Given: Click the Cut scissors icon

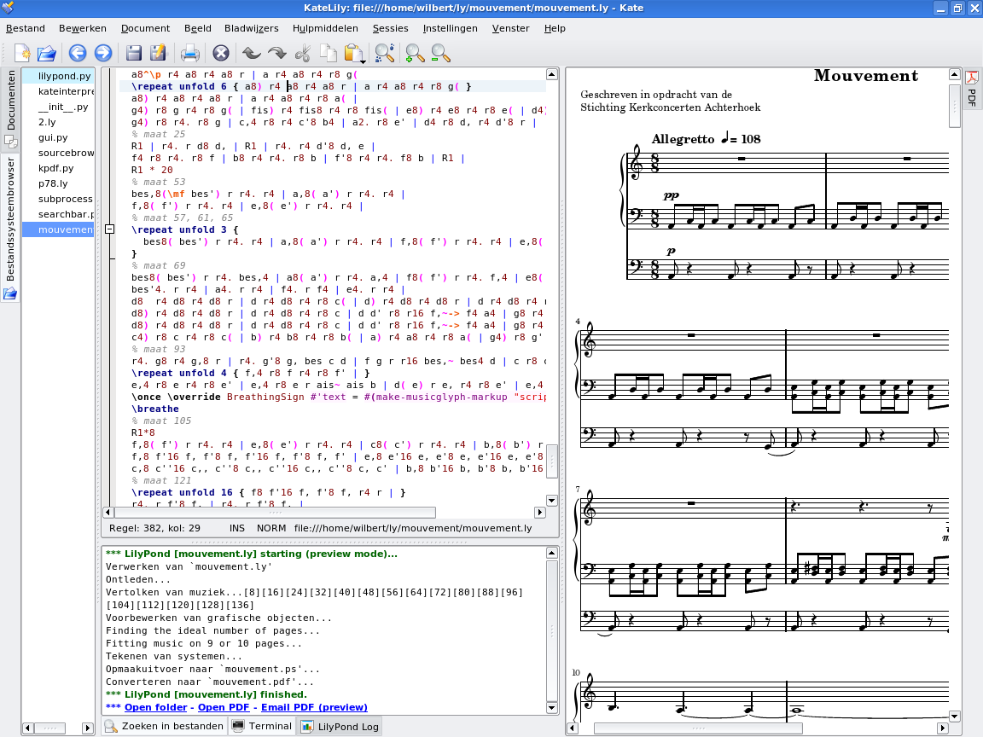Looking at the screenshot, I should 303,53.
